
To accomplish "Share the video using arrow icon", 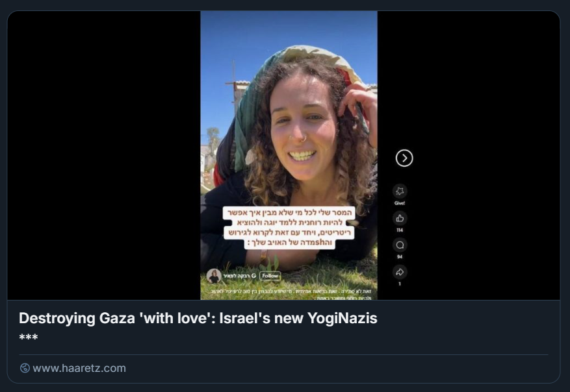I will [400, 272].
